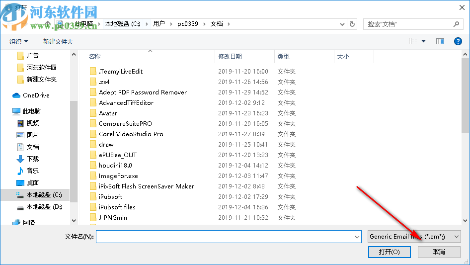470x265 pixels.
Task: Click the houdini18.0 folder icon
Action: click(93, 166)
